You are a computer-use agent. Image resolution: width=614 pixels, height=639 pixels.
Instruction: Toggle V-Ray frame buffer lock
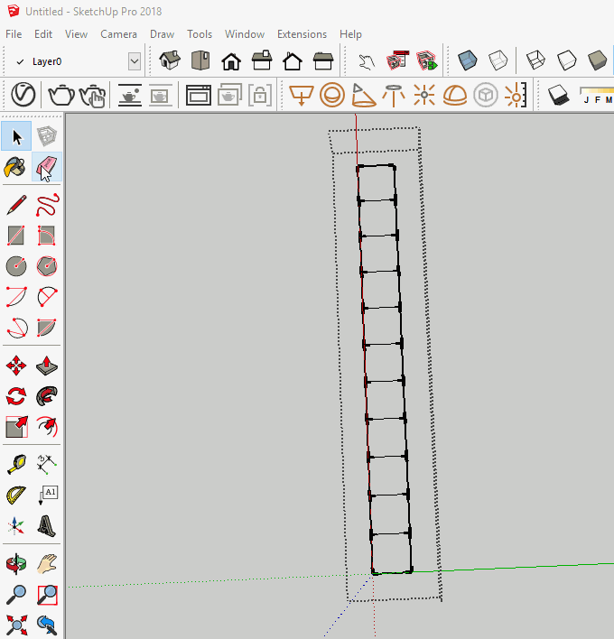(x=259, y=95)
